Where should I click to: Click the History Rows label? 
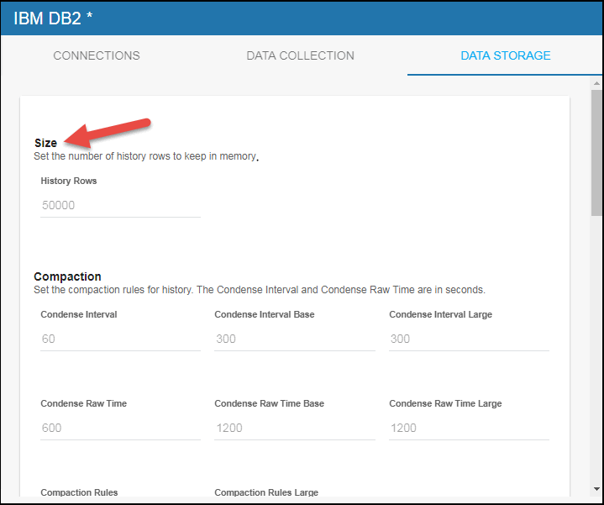[69, 181]
